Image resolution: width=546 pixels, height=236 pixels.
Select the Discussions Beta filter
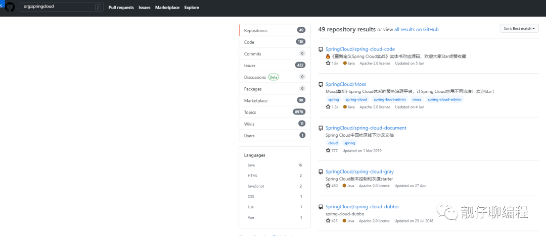tap(275, 77)
